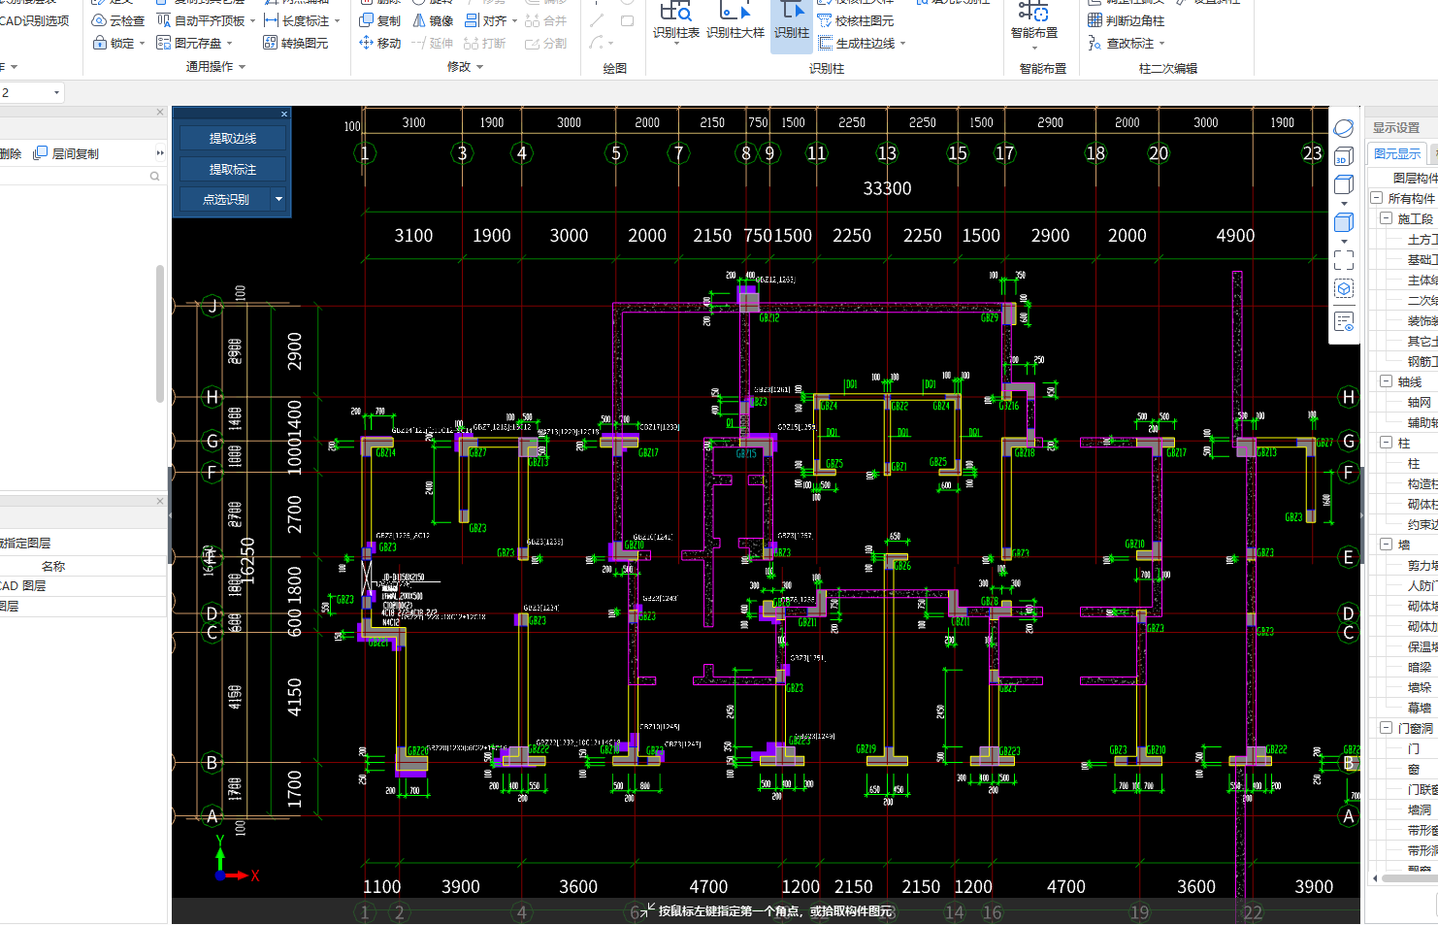
Task: Click the fullscreen frame icon in view sidebar
Action: [1344, 260]
